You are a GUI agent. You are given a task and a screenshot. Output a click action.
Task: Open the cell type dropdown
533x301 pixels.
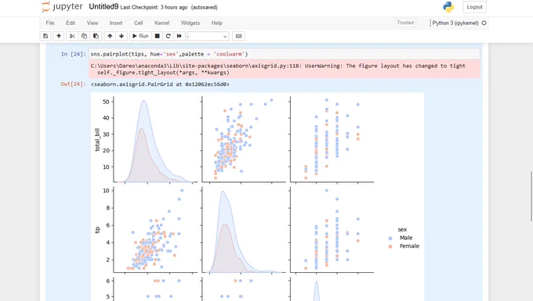208,36
